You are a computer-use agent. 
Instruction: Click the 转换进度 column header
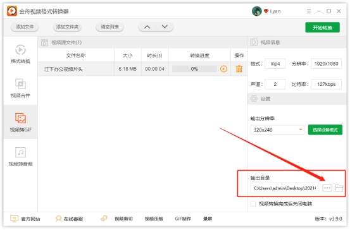click(199, 55)
